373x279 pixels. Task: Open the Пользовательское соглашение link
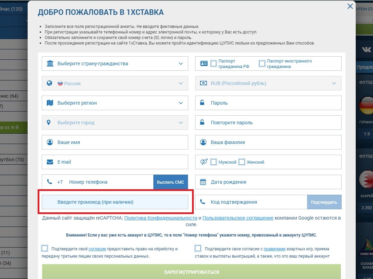click(x=238, y=218)
